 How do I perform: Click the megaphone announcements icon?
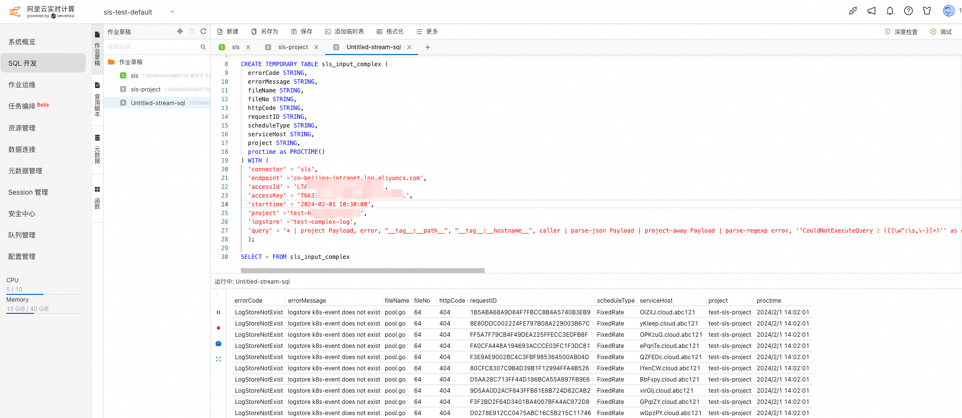click(871, 11)
